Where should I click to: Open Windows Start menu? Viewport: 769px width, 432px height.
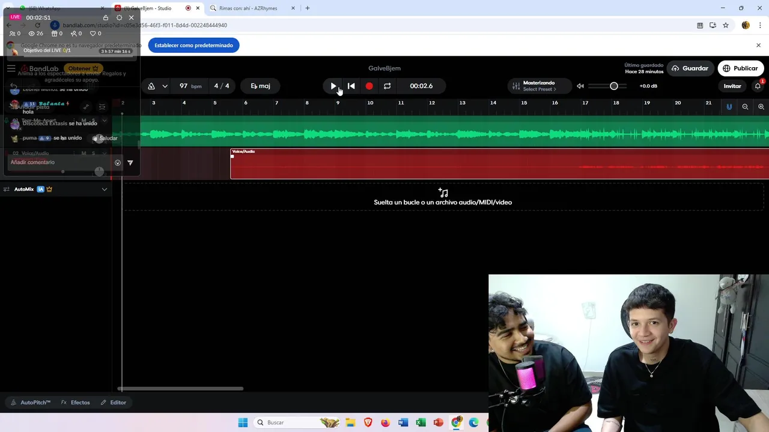click(x=243, y=422)
